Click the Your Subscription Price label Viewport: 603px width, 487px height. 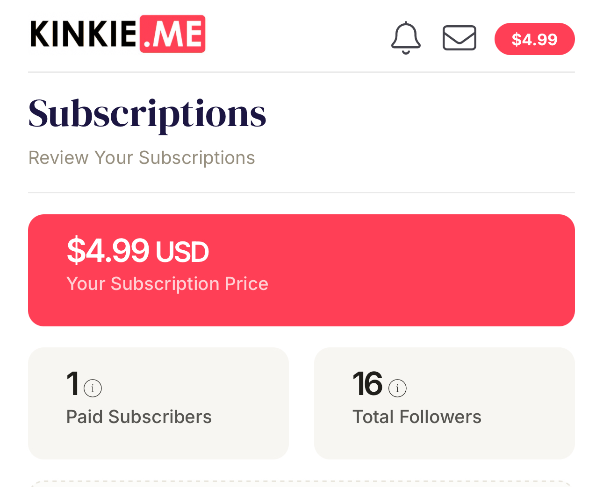[167, 284]
